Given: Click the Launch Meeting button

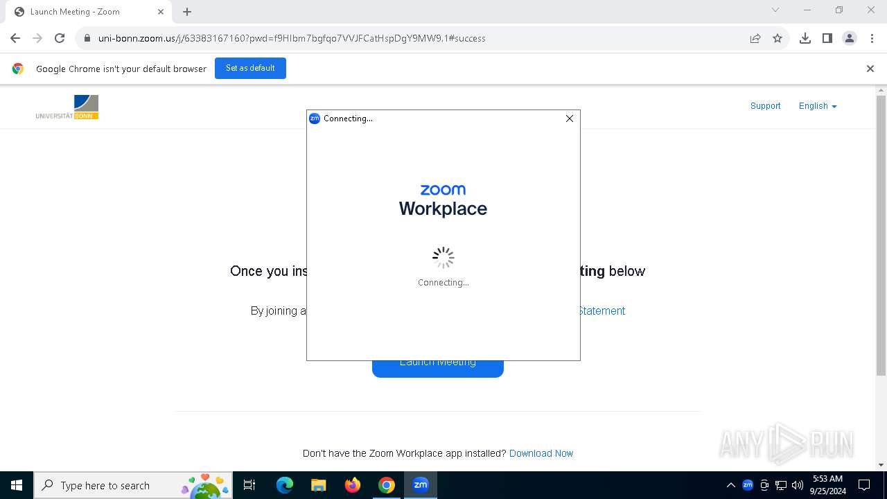Looking at the screenshot, I should click(x=438, y=369).
